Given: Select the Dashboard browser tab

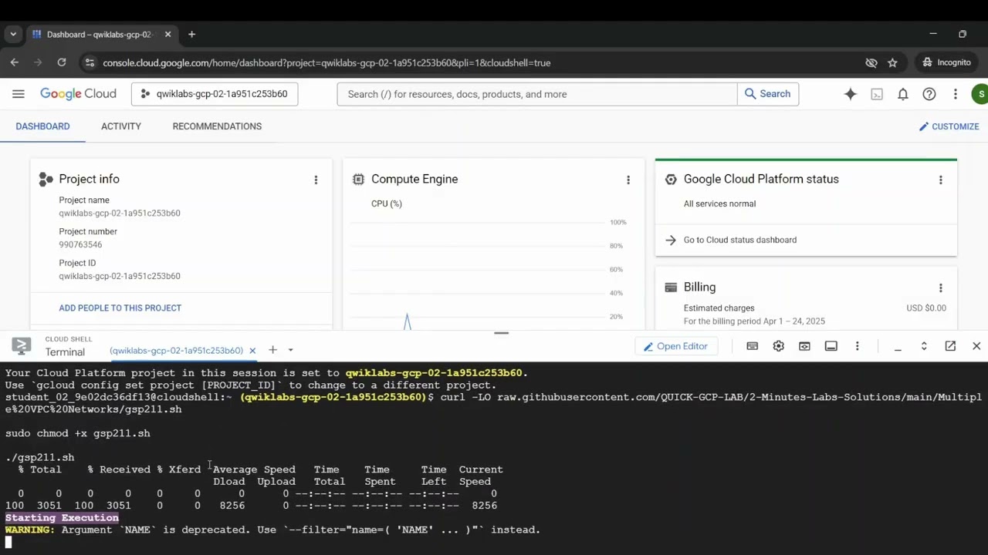Looking at the screenshot, I should 101,34.
